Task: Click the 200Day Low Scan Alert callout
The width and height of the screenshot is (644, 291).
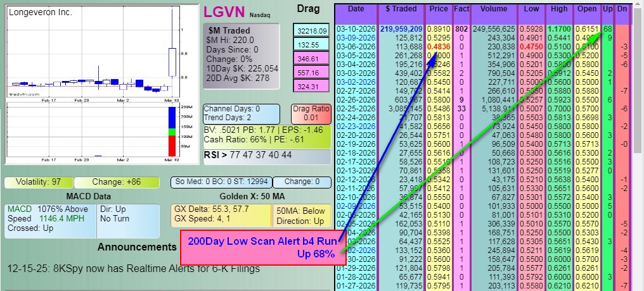Action: [262, 247]
